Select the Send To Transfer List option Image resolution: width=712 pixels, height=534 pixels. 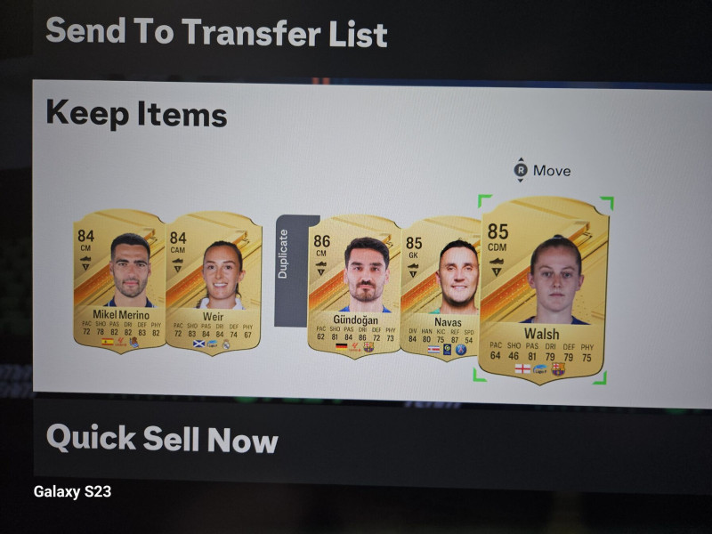point(216,32)
